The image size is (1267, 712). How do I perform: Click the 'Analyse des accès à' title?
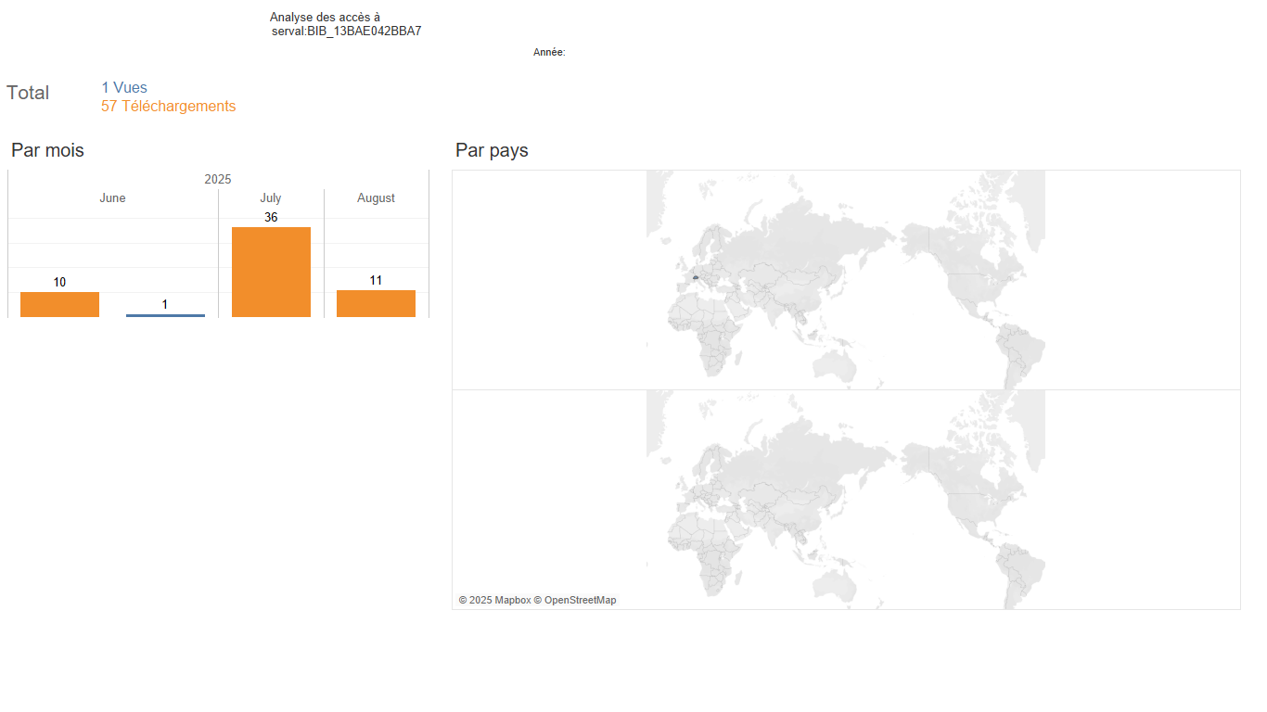[x=325, y=18]
